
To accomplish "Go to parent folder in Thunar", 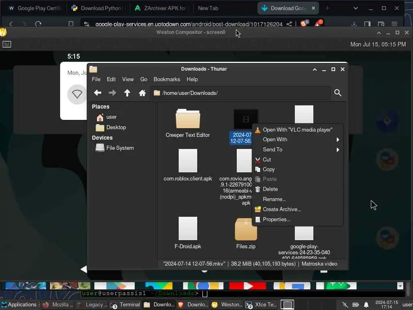I will point(127,93).
